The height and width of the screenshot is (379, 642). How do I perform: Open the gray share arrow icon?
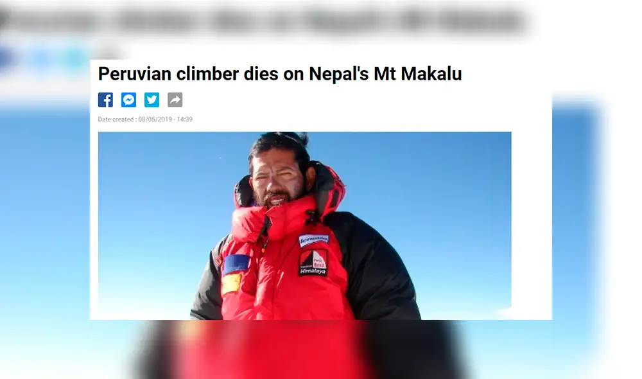coord(175,100)
